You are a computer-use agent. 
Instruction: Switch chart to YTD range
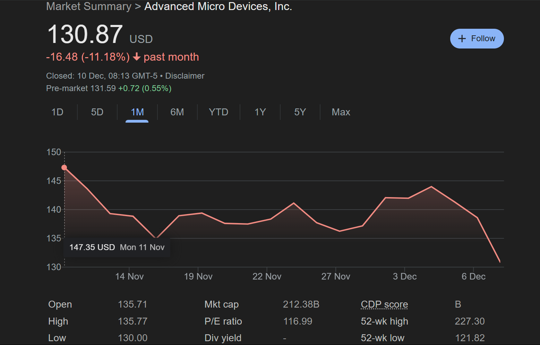tap(218, 112)
